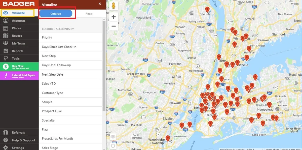Zoom in the map with plus

tap(114, 17)
